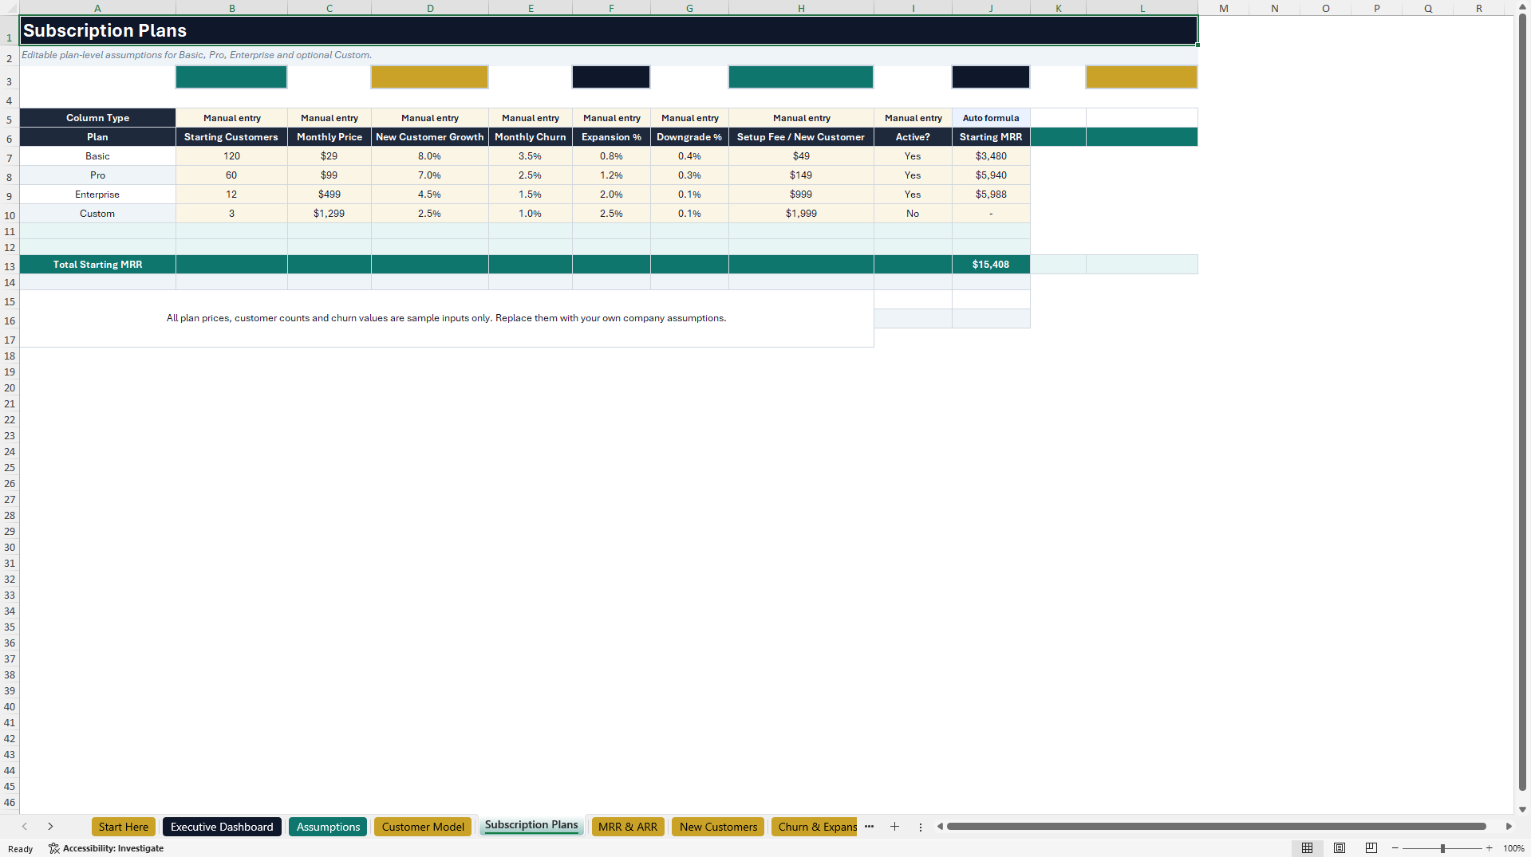Screen dimensions: 1531x857
Task: Switch to Page Break Preview view
Action: click(x=1371, y=848)
